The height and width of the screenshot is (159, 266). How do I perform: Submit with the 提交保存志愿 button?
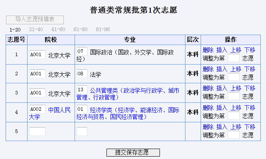click(133, 153)
